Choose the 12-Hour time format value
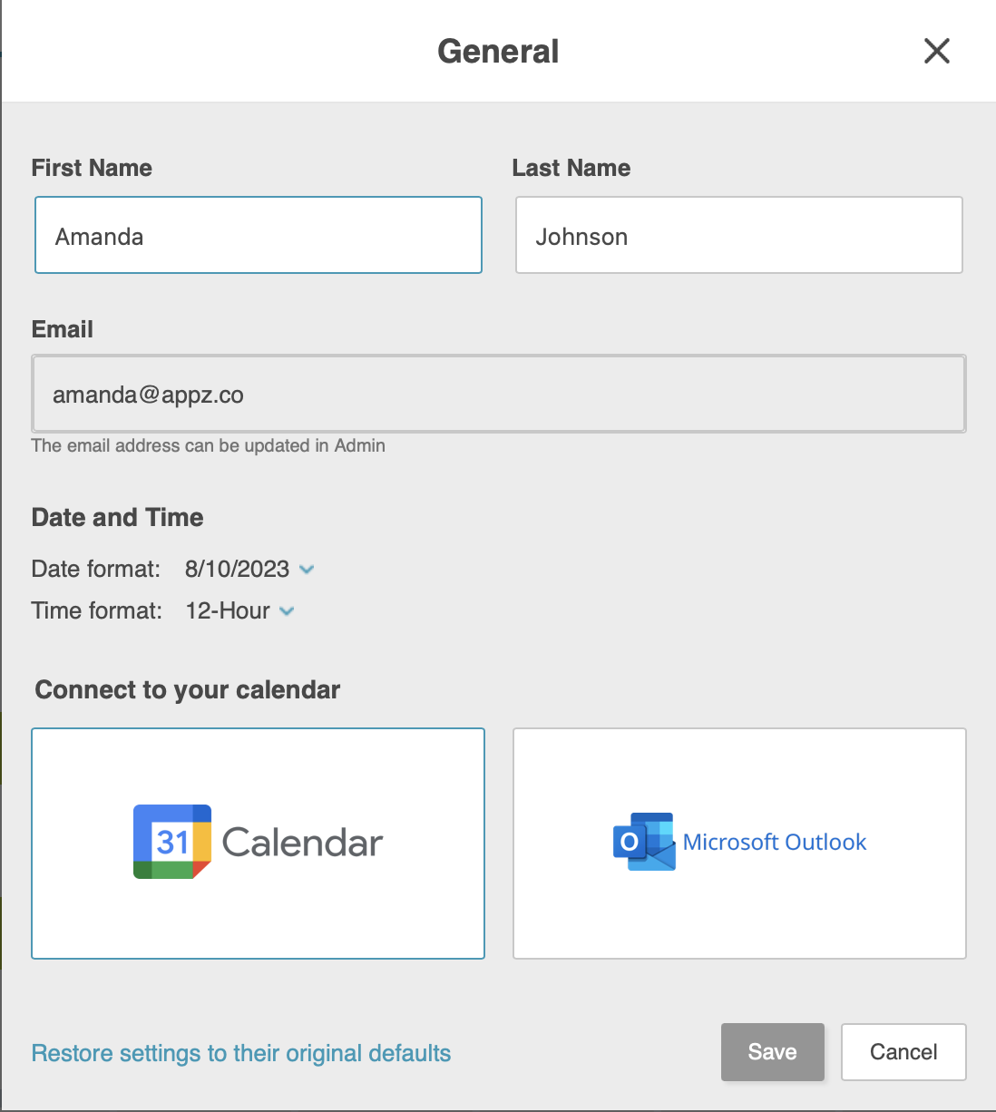Screen dimensions: 996x1112 point(228,610)
